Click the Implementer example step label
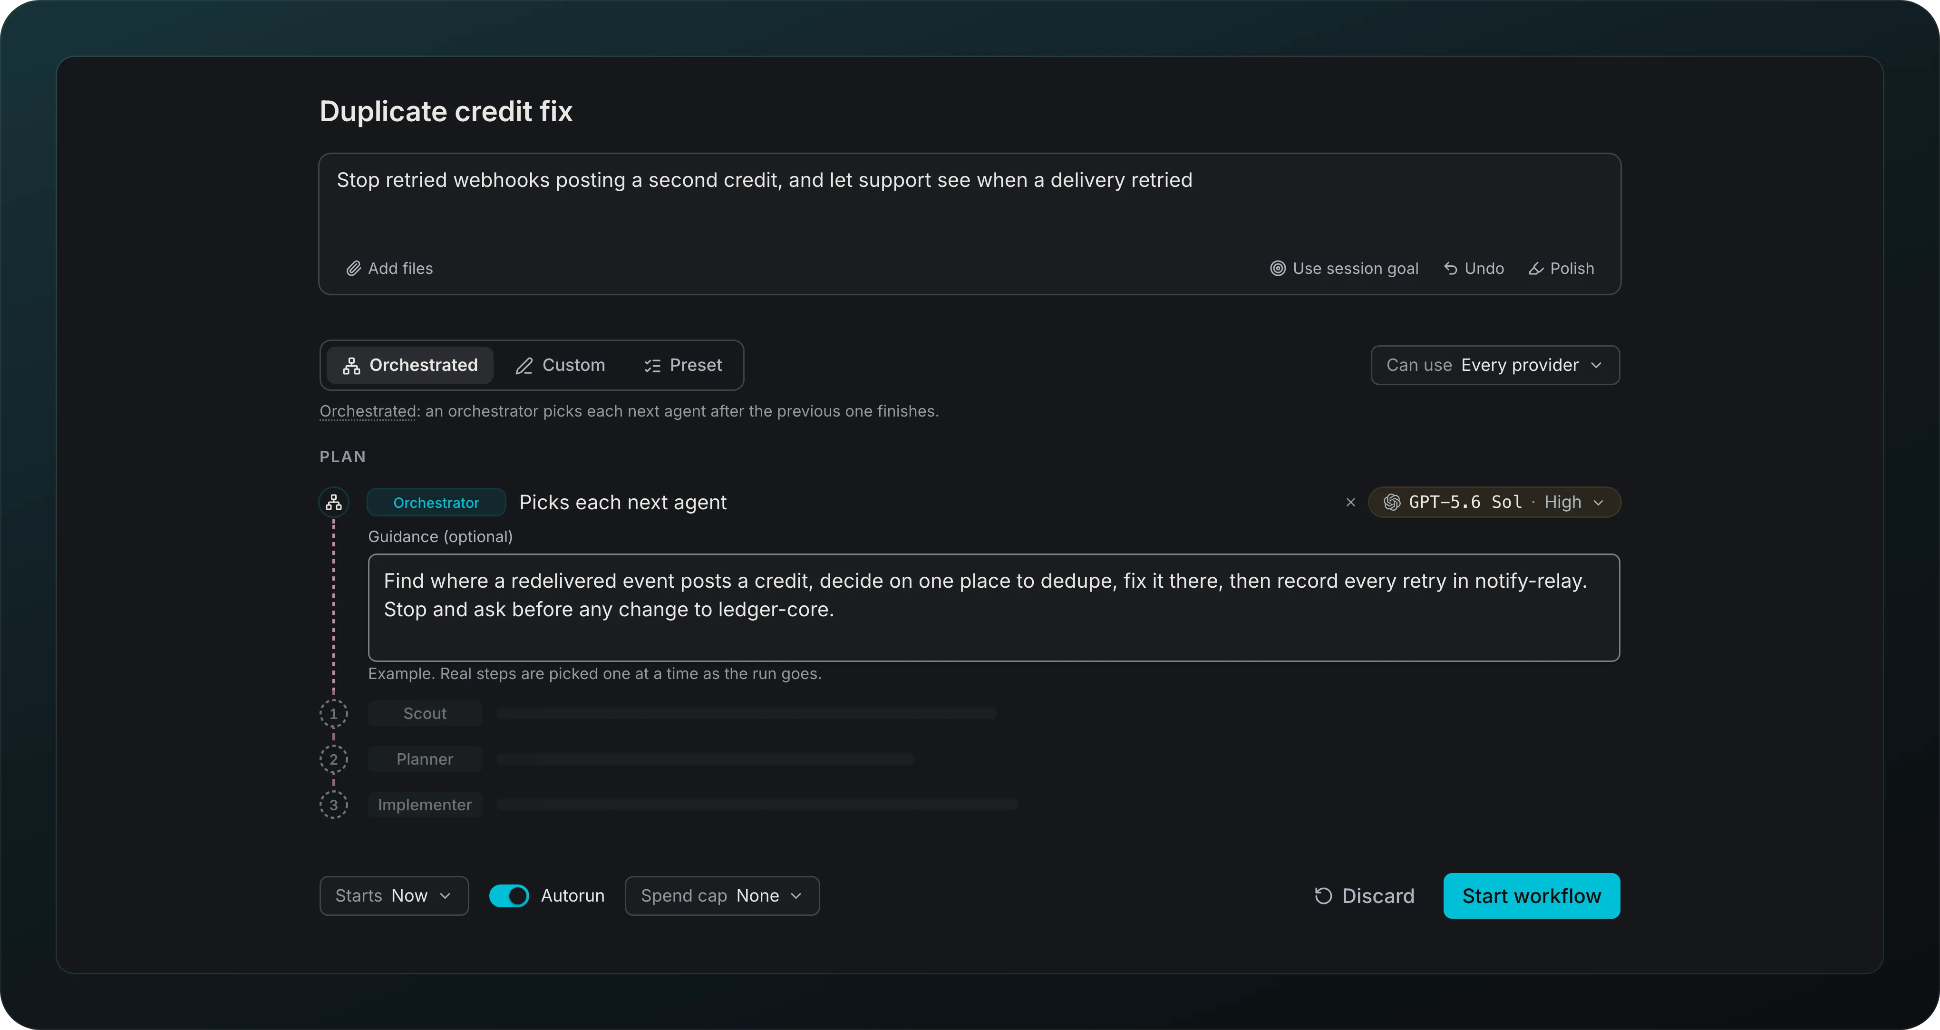 pos(425,805)
